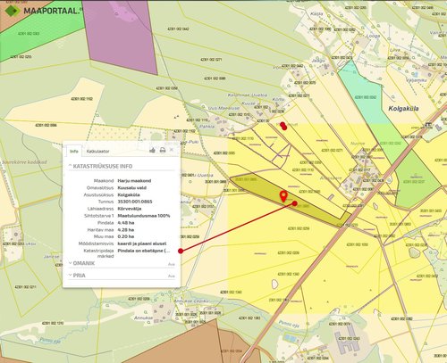Click the red line endpoint dot on parcel
This screenshot has height=363, width=447.
click(295, 203)
